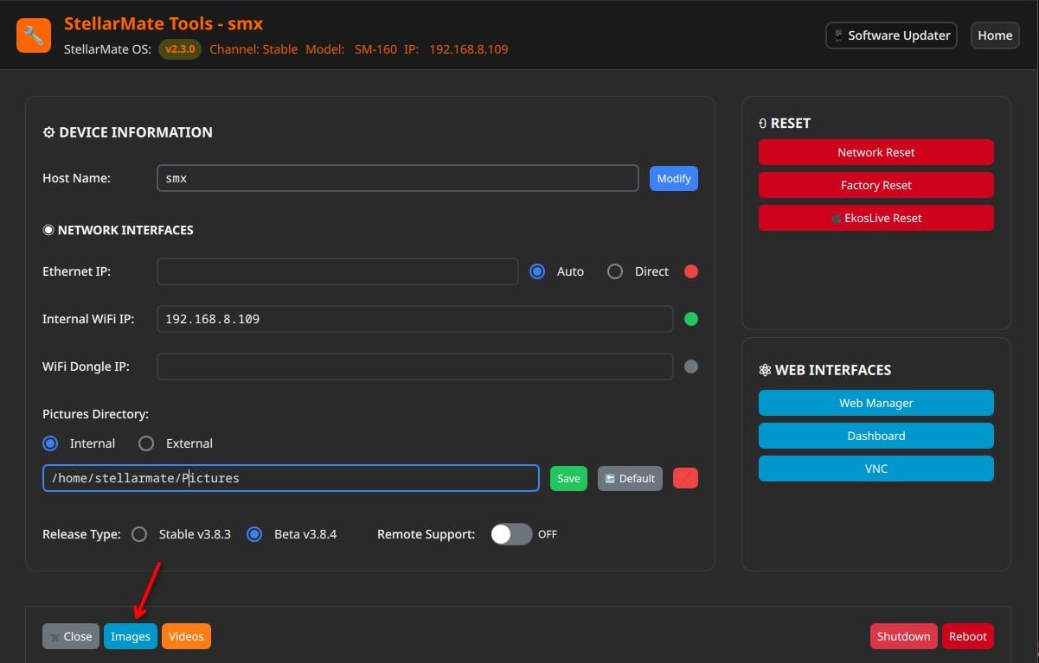Click the Reboot button
Image resolution: width=1039 pixels, height=663 pixels.
click(x=968, y=636)
